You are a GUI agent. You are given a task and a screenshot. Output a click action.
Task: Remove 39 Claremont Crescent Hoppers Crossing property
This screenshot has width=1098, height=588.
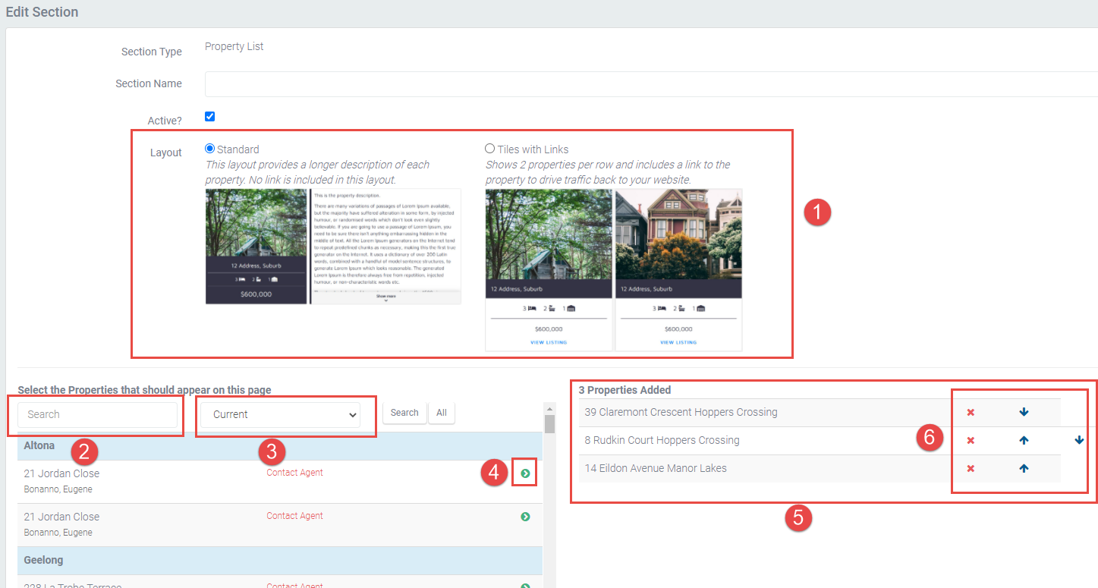pyautogui.click(x=971, y=413)
